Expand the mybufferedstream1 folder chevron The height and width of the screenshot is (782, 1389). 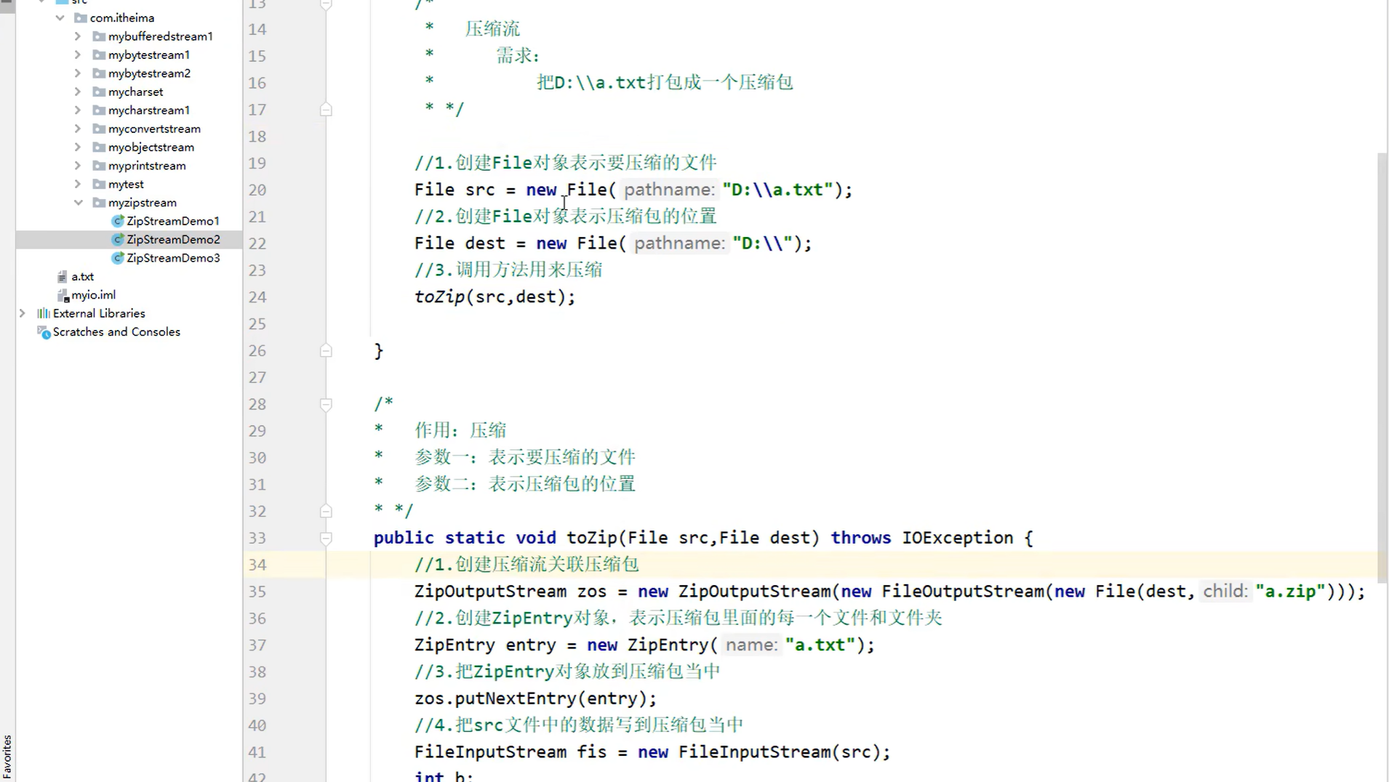pos(77,36)
